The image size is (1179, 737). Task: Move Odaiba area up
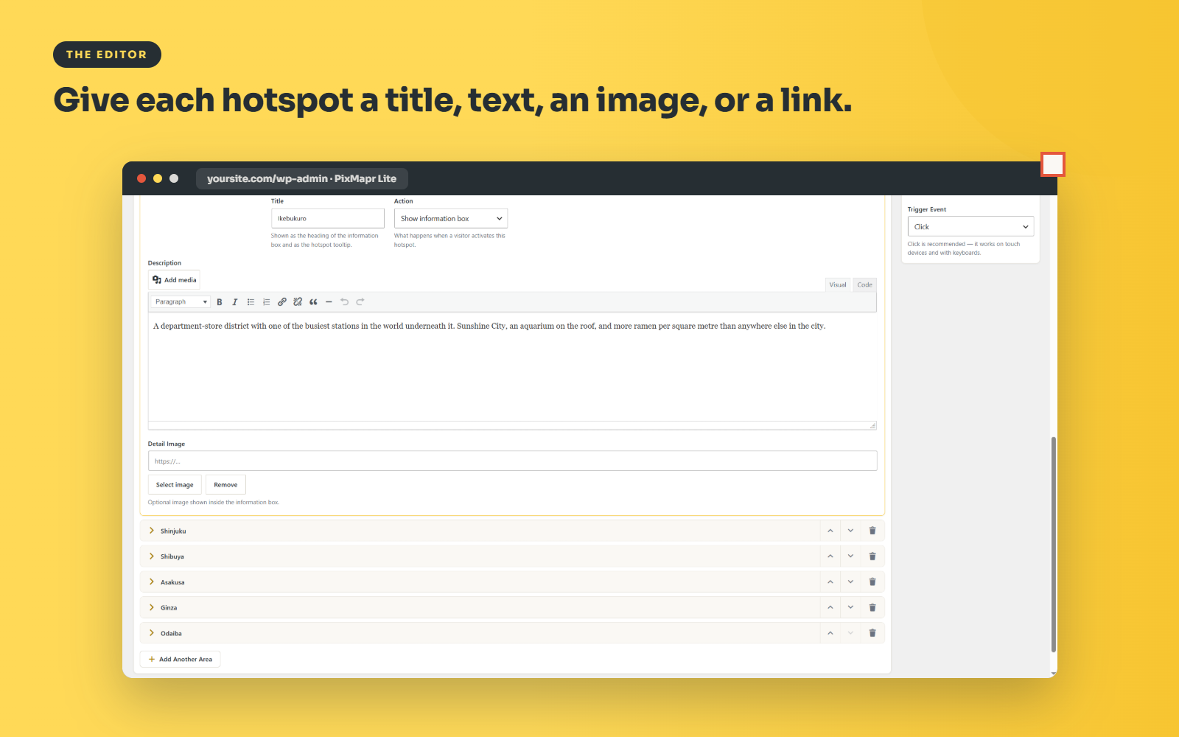(x=830, y=633)
